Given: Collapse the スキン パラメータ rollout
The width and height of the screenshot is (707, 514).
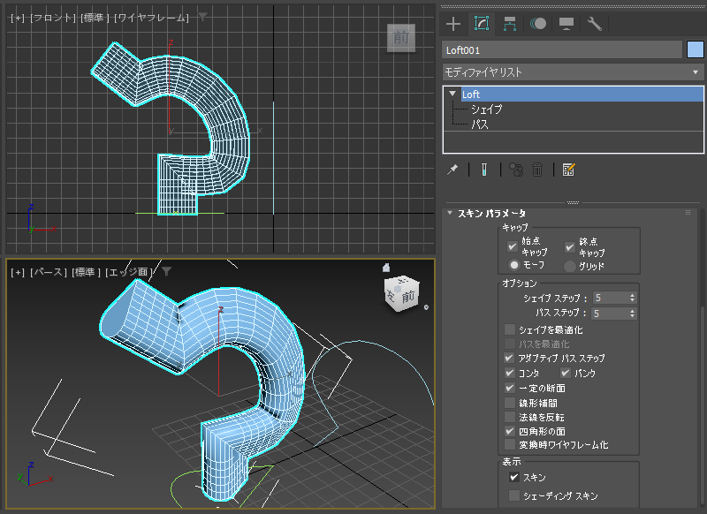Looking at the screenshot, I should click(450, 213).
